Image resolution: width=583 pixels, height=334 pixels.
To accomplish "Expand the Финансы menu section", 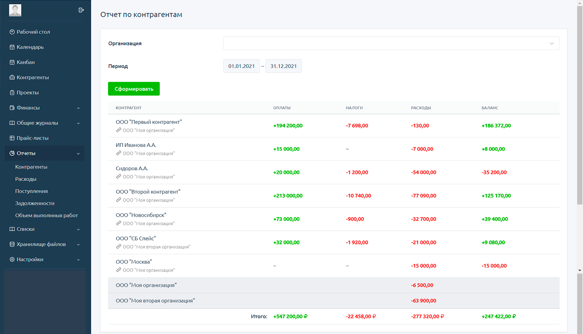I will point(45,108).
